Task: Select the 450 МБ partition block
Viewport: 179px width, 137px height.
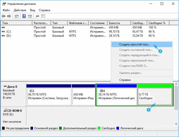Action: [x=83, y=95]
